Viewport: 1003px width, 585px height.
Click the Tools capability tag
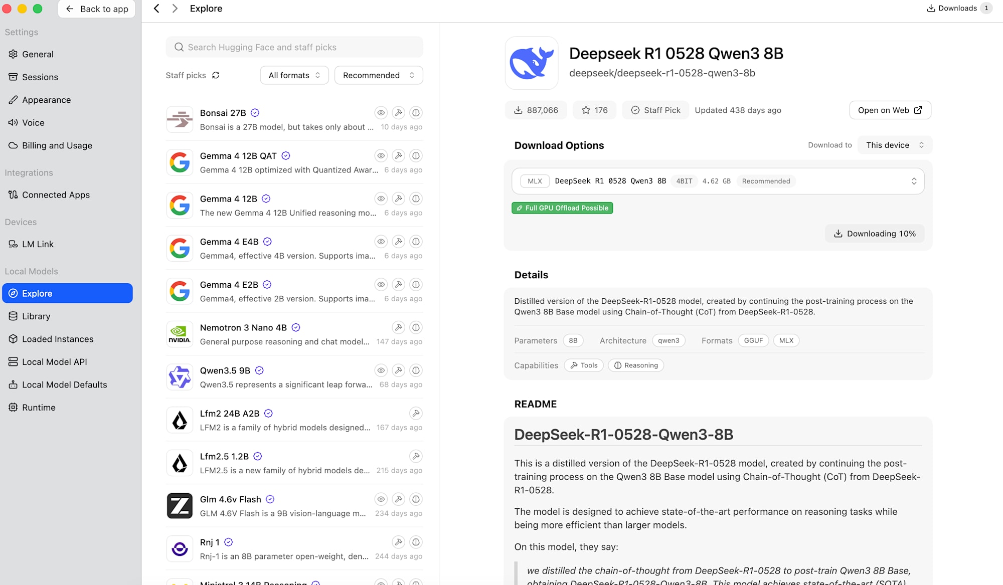coord(584,365)
